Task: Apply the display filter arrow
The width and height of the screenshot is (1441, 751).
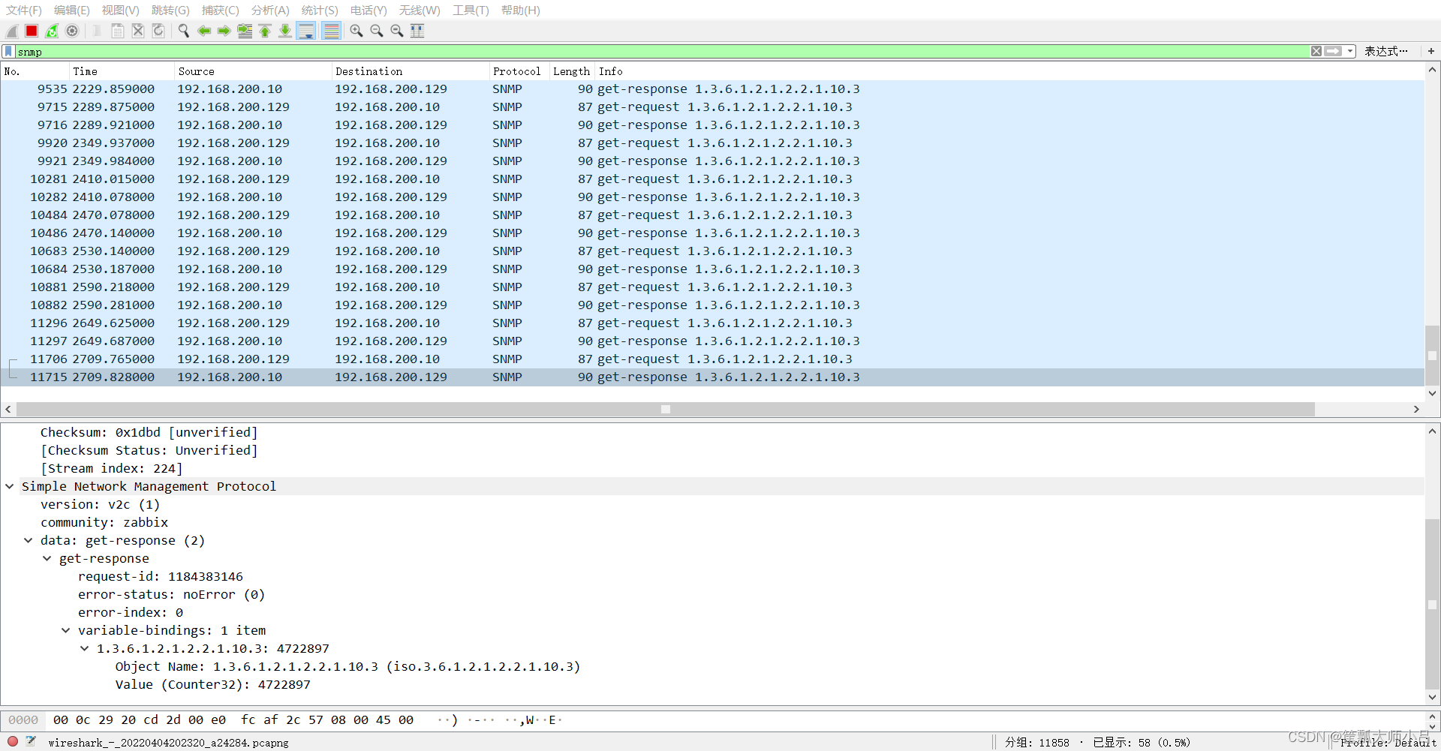Action: tap(1333, 51)
